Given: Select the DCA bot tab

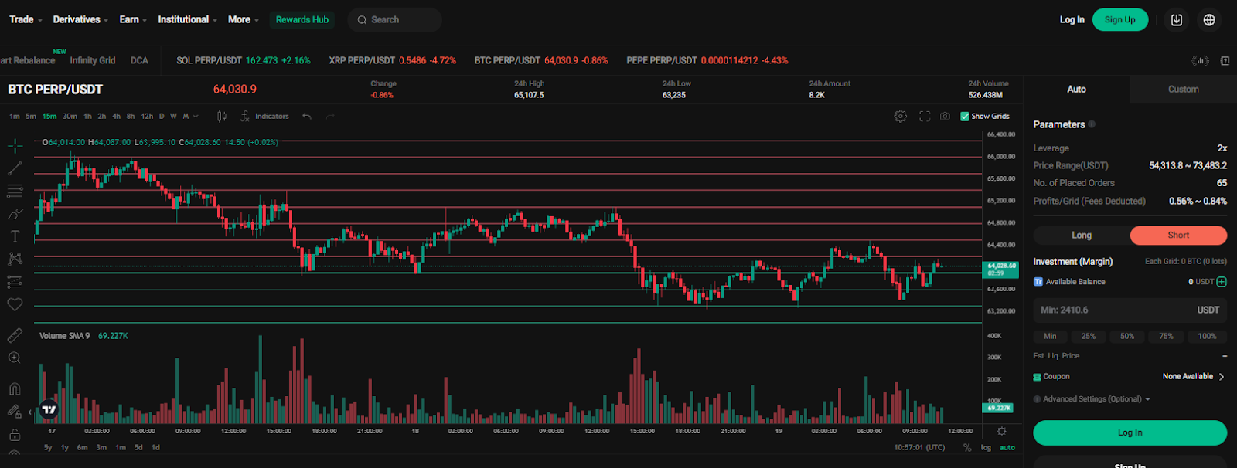Looking at the screenshot, I should pos(139,60).
